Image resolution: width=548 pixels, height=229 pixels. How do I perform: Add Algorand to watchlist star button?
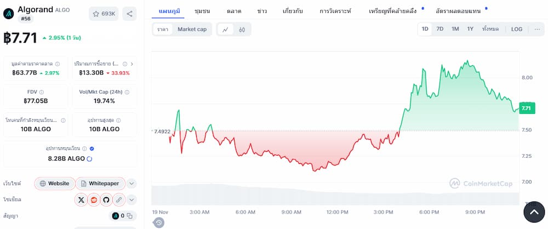(x=104, y=14)
